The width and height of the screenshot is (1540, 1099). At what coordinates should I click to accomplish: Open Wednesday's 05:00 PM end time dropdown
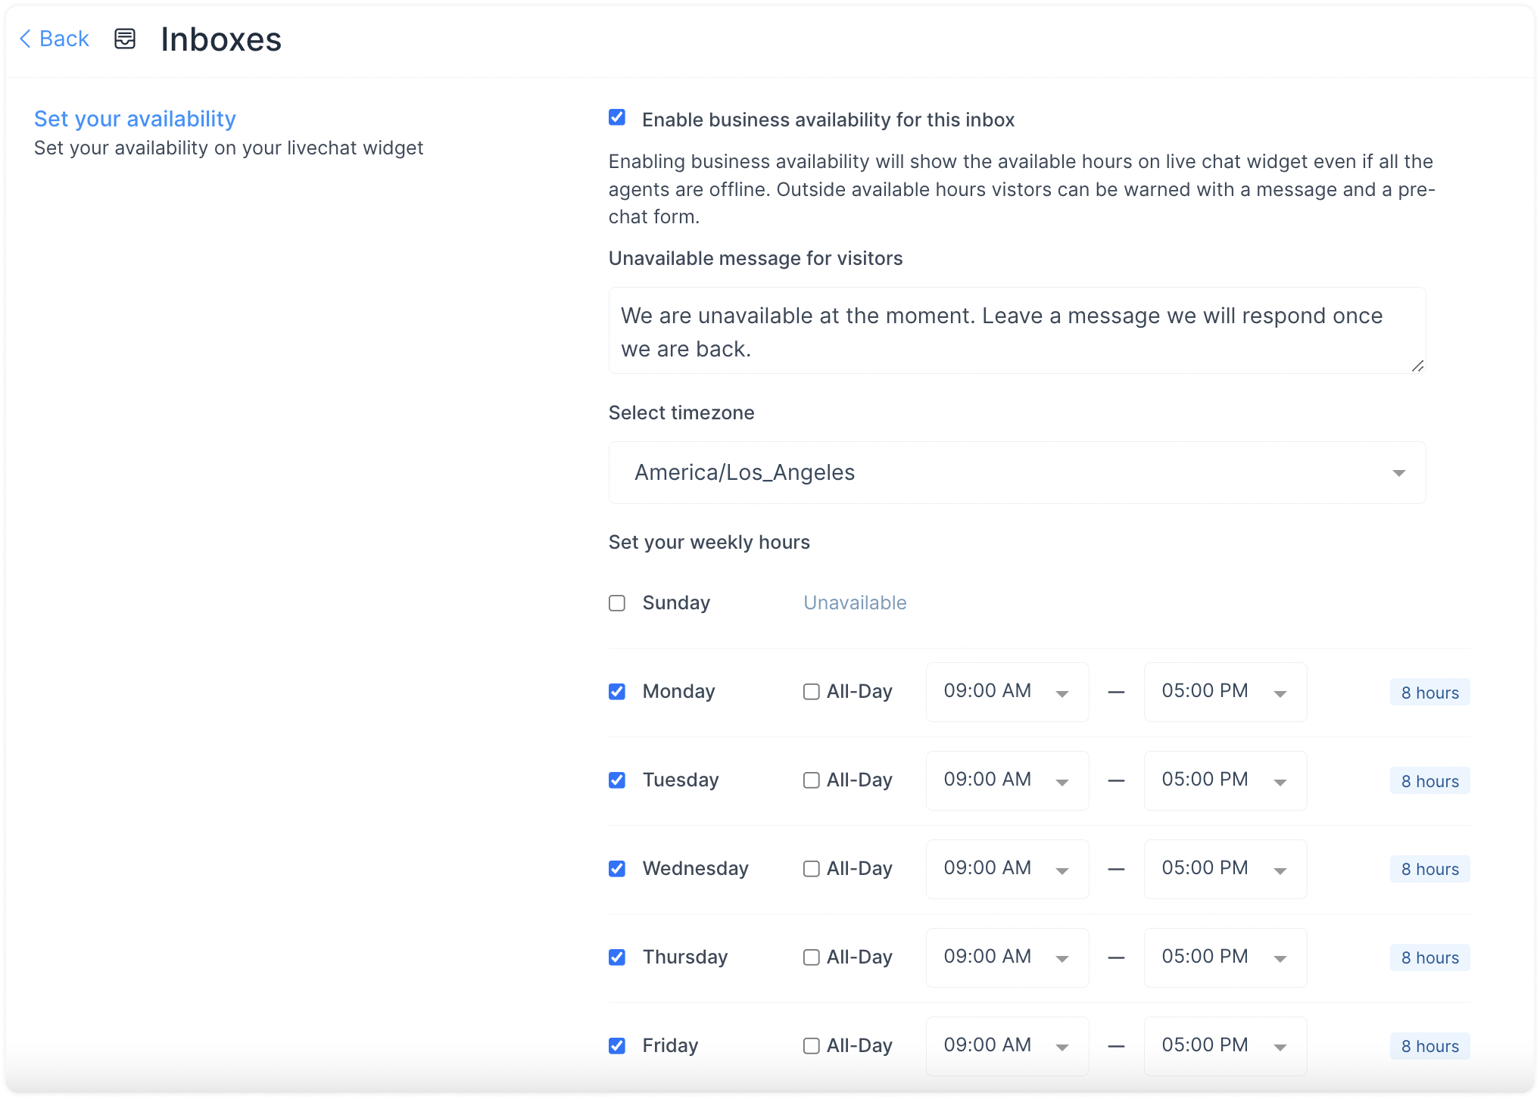[x=1225, y=869]
